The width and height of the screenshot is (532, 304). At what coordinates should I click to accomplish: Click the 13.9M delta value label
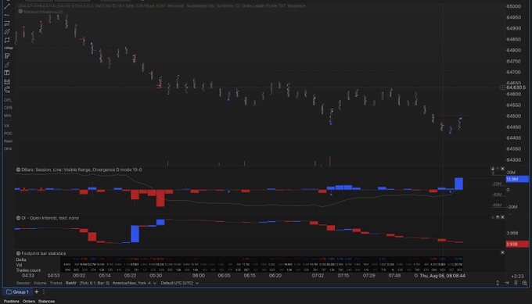[x=517, y=179]
